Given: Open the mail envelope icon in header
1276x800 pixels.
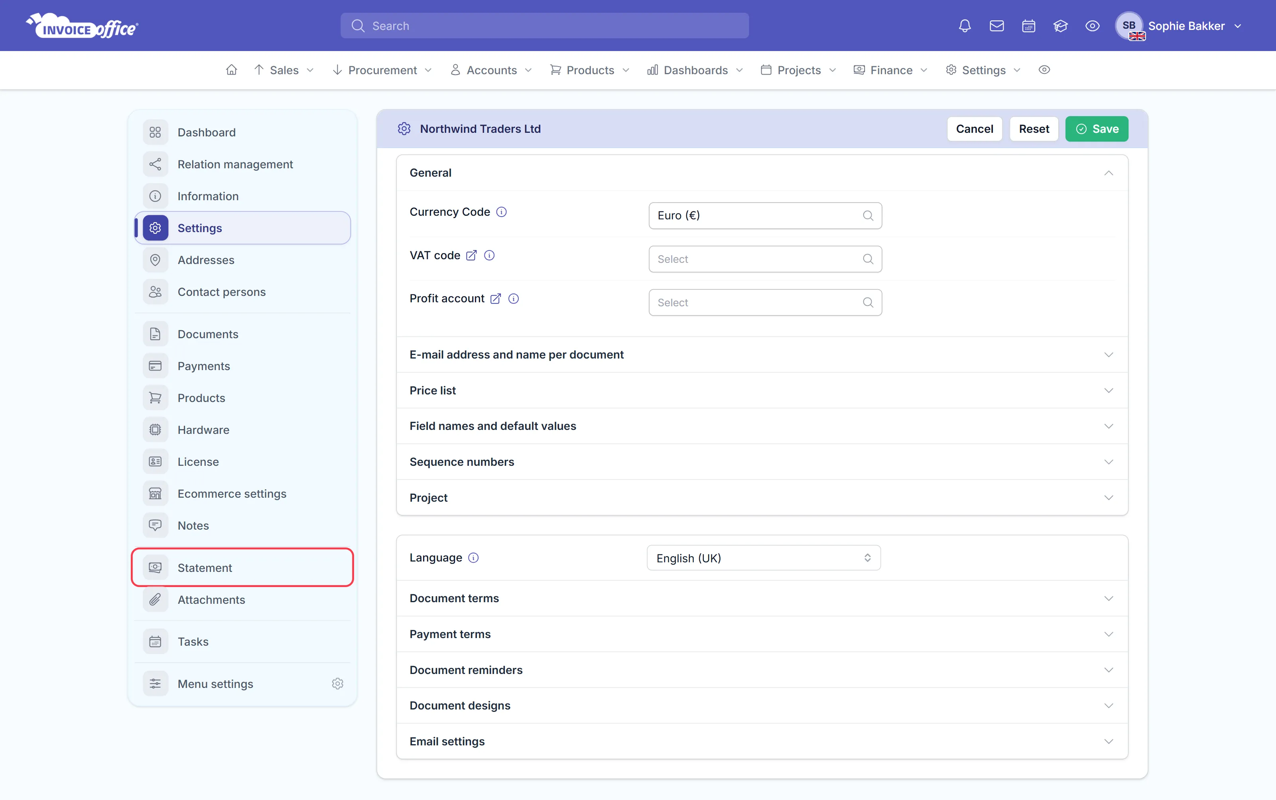Looking at the screenshot, I should click(996, 26).
